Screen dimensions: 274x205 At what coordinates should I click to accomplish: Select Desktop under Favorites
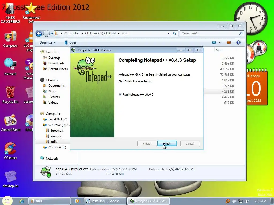54,58
